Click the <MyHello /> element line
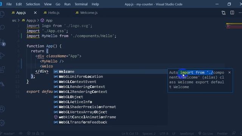This screenshot has width=242, height=136. [52, 61]
